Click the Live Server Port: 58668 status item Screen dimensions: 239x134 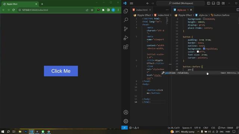coord(226,128)
